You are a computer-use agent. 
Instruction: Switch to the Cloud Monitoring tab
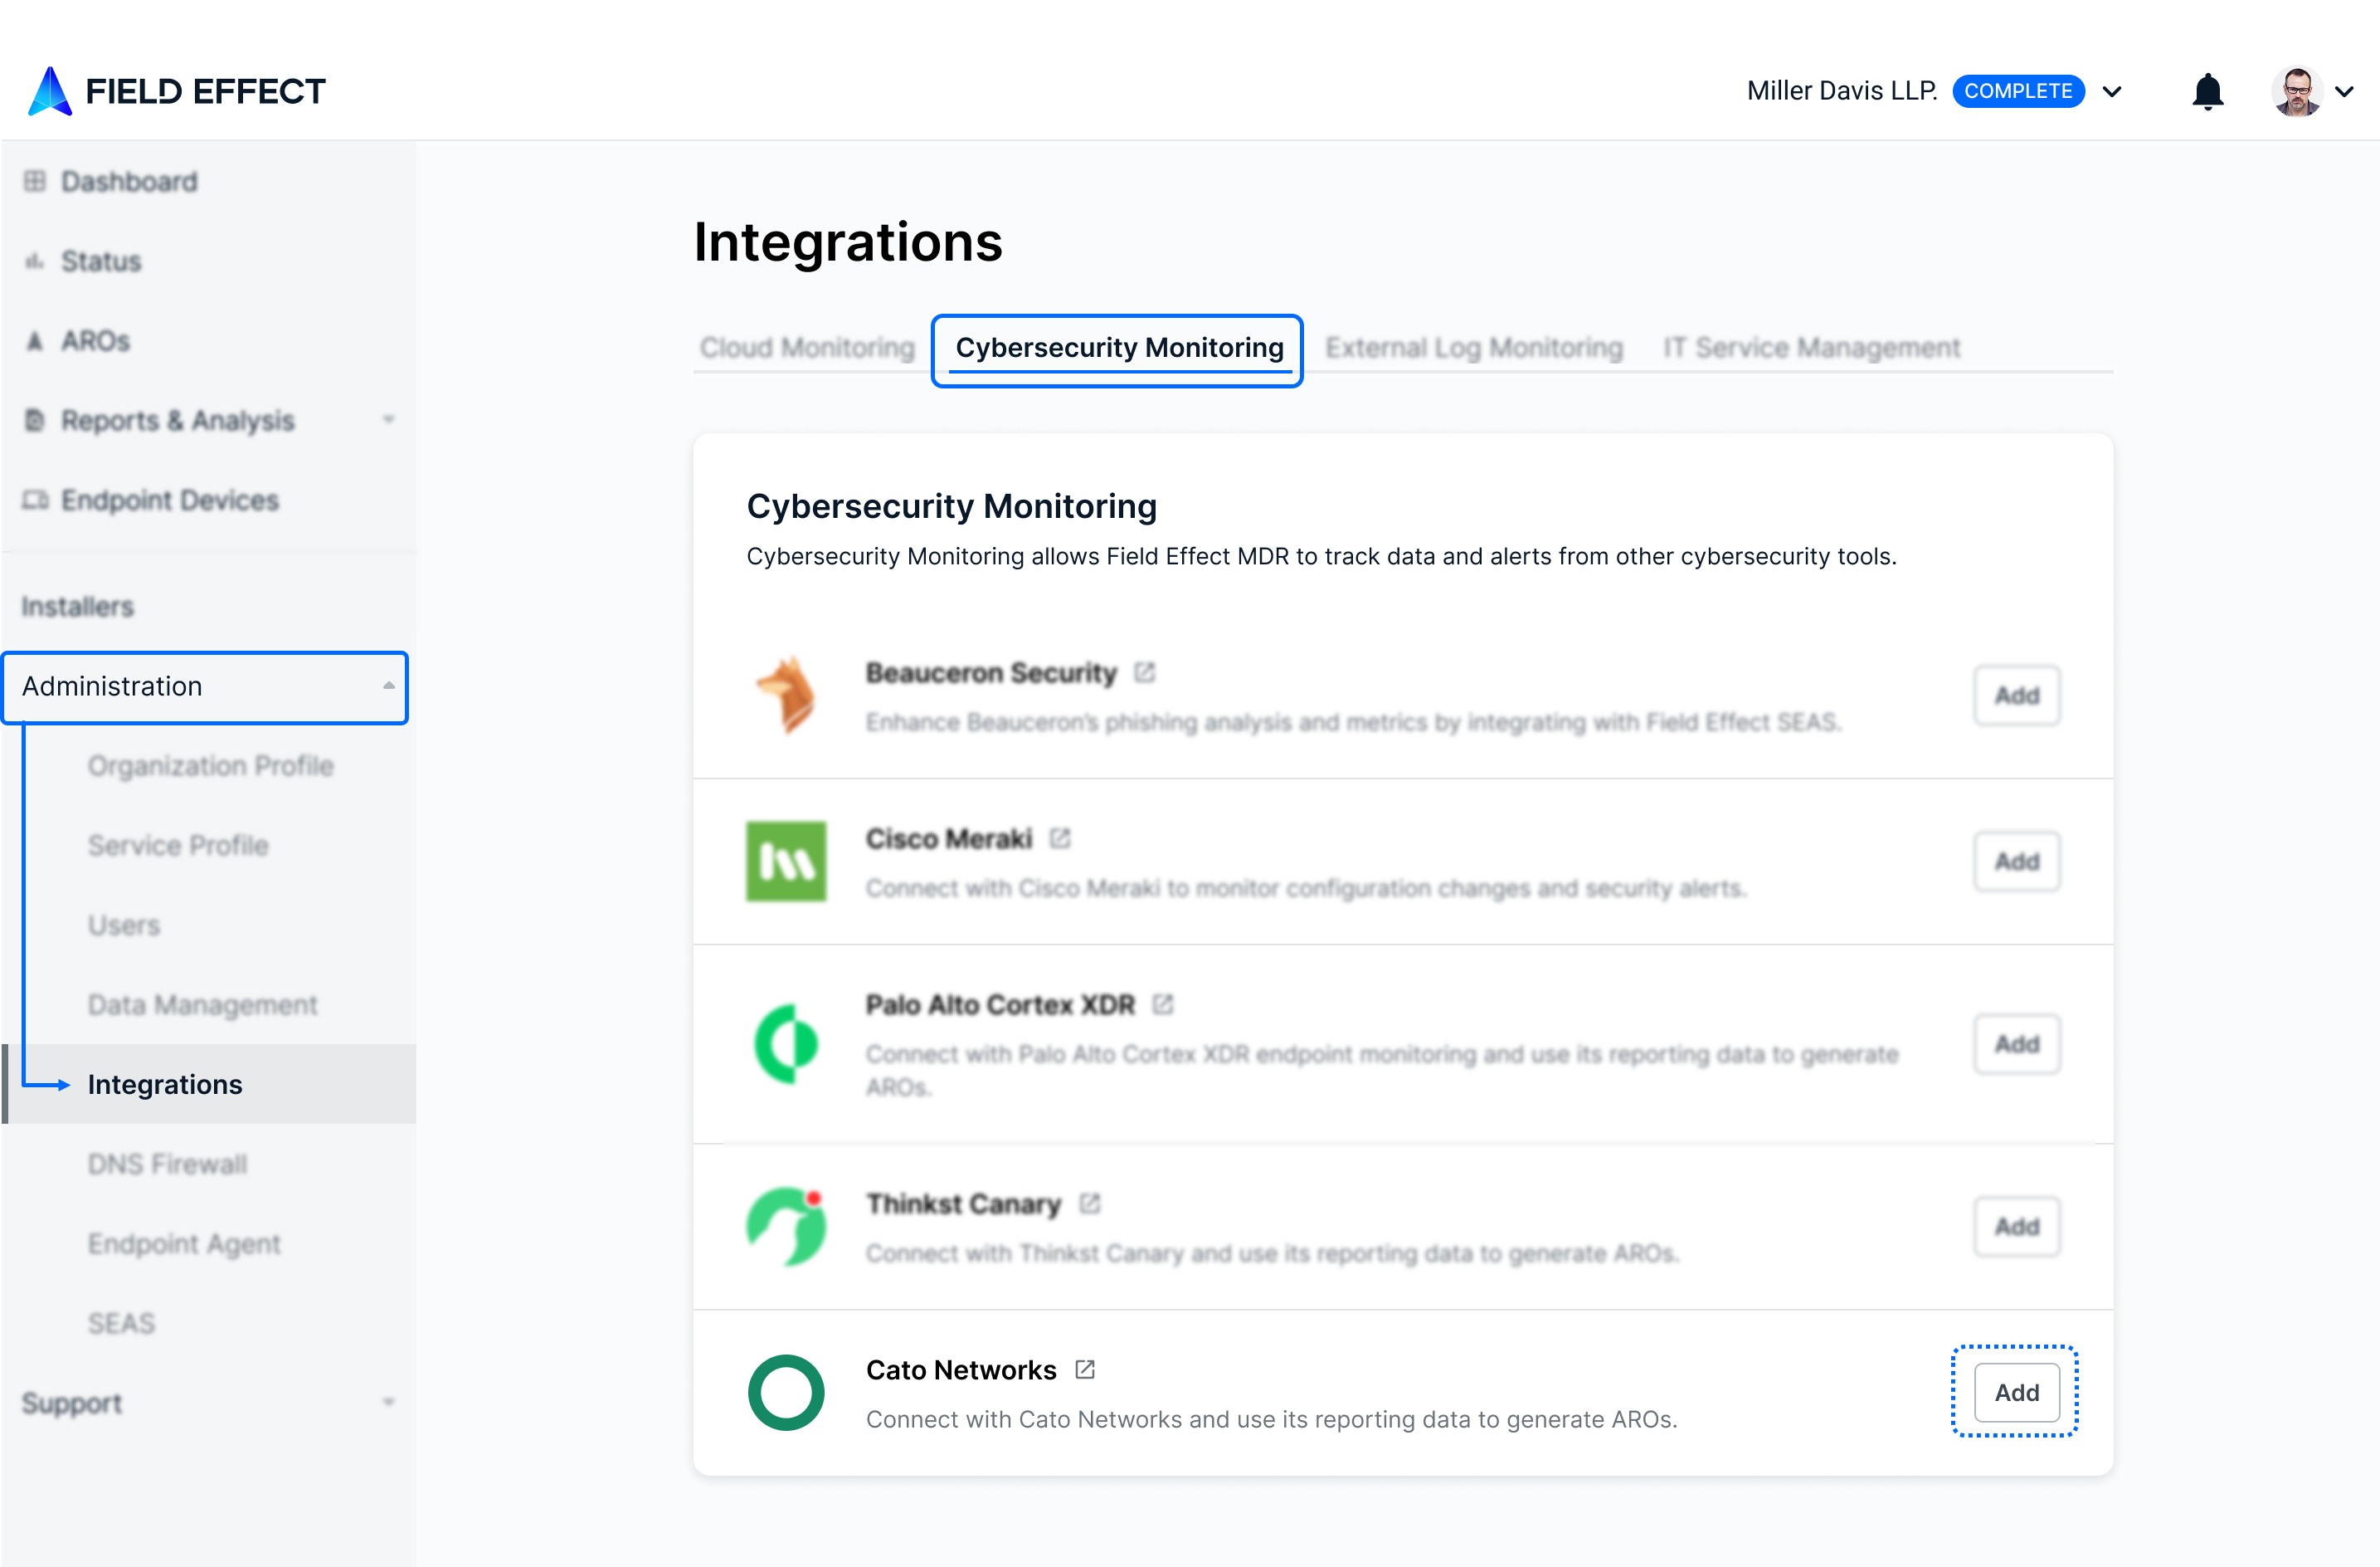(x=807, y=347)
